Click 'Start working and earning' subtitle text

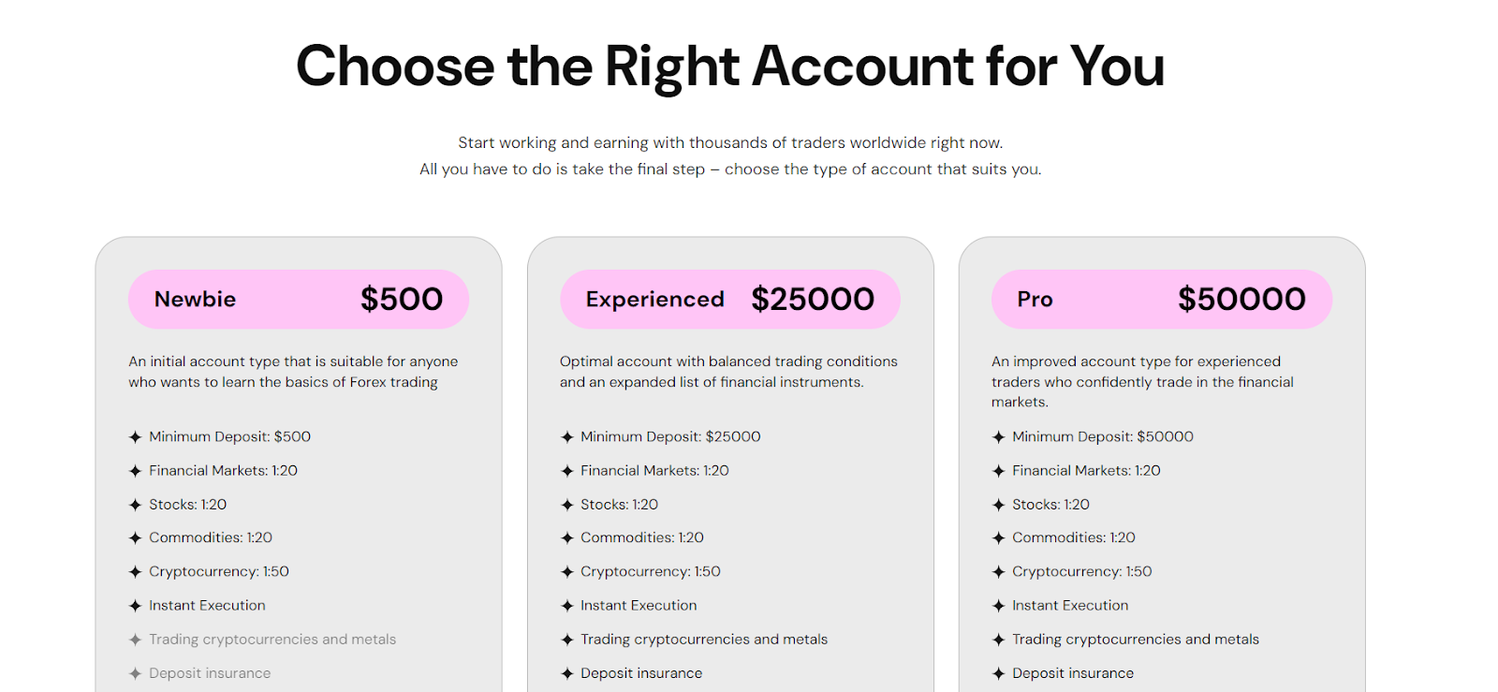point(730,143)
